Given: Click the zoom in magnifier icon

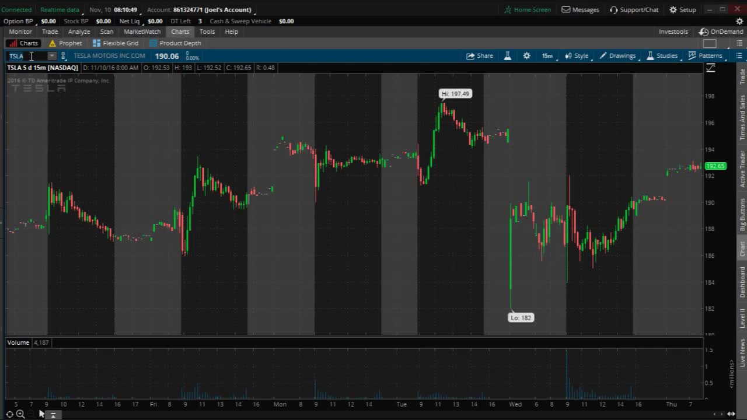Looking at the screenshot, I should click(20, 414).
